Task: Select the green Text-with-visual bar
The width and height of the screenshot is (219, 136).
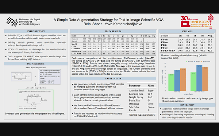Action: pyautogui.click(x=193, y=82)
